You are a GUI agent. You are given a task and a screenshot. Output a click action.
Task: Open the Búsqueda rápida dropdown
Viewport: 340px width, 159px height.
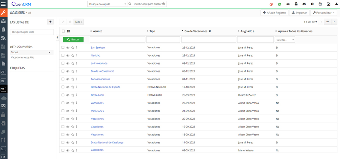[107, 4]
